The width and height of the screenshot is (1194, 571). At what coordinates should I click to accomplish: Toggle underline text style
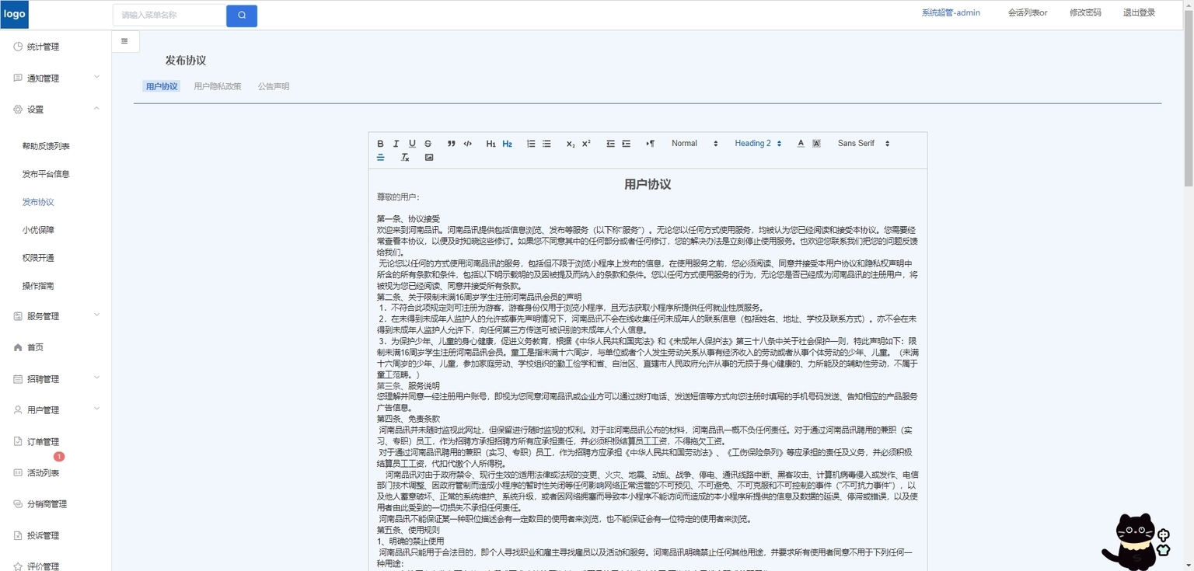[x=412, y=144]
